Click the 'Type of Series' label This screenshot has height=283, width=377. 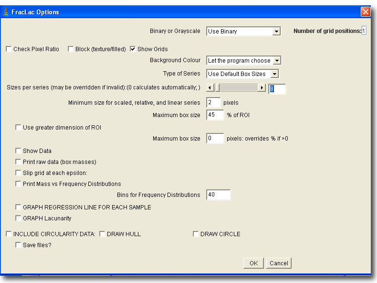181,74
